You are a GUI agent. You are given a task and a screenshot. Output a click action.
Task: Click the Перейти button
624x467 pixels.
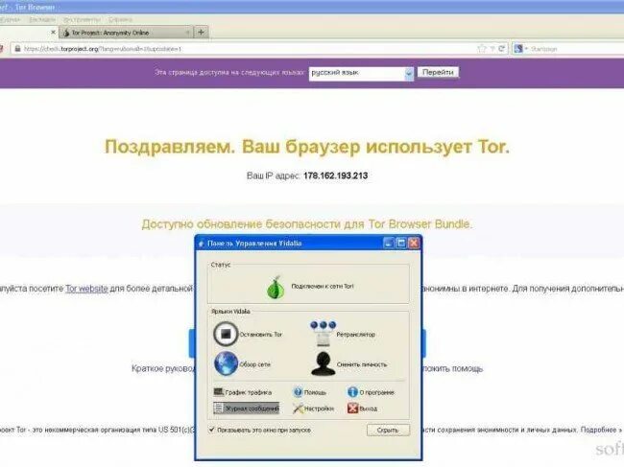tap(438, 72)
